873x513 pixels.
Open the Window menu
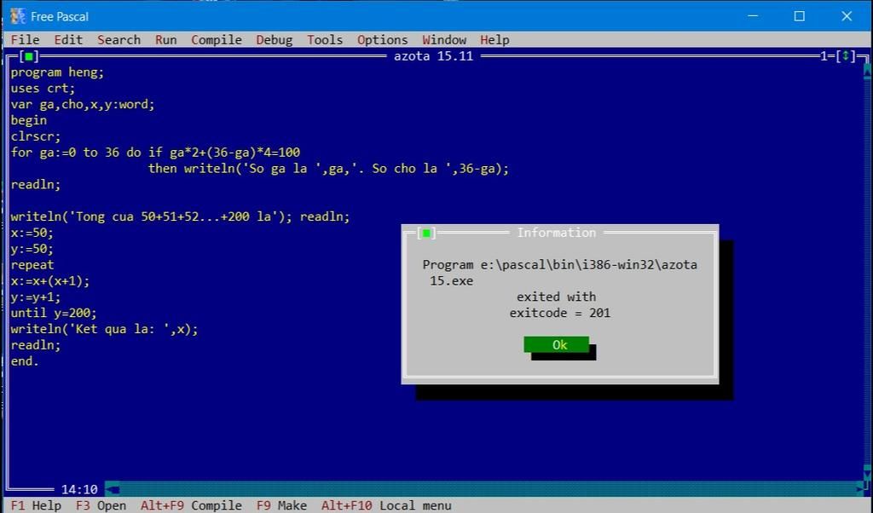click(x=444, y=40)
